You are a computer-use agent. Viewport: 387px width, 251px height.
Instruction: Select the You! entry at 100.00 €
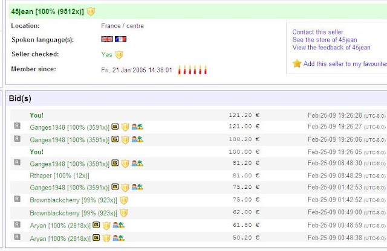36,151
